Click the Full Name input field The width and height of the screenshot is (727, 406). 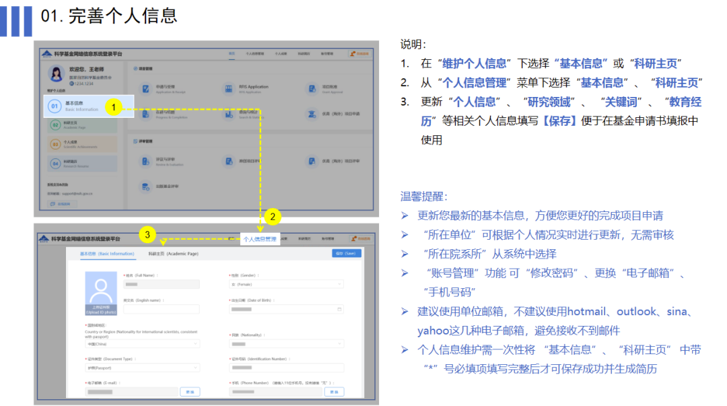coord(162,284)
